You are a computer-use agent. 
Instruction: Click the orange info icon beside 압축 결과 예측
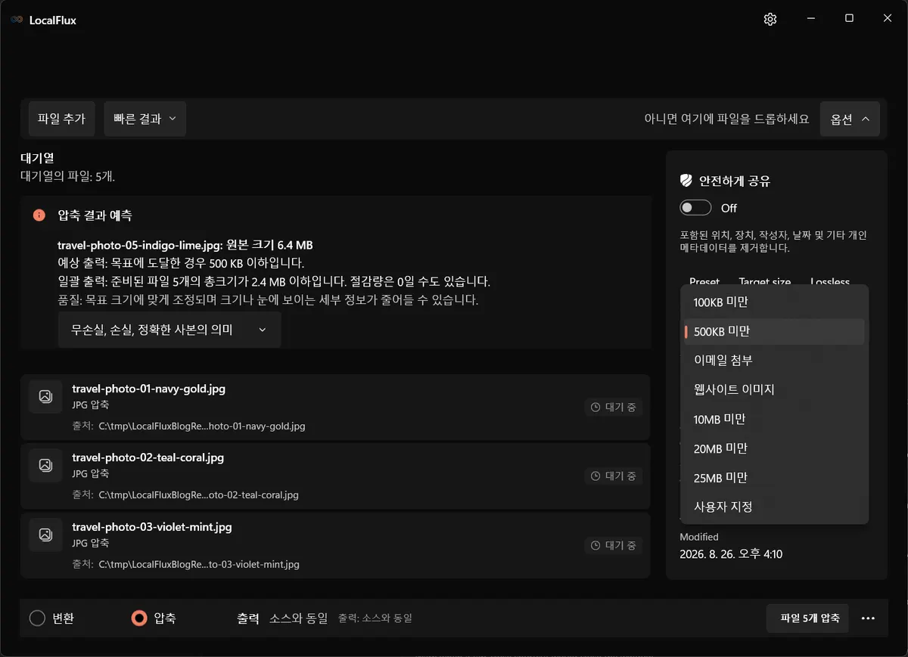pyautogui.click(x=39, y=215)
